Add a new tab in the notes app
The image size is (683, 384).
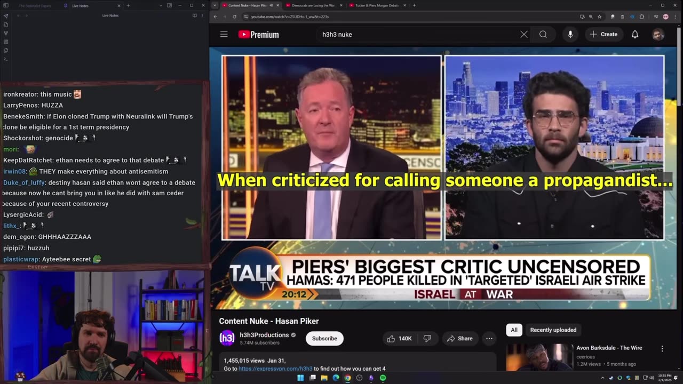click(128, 5)
